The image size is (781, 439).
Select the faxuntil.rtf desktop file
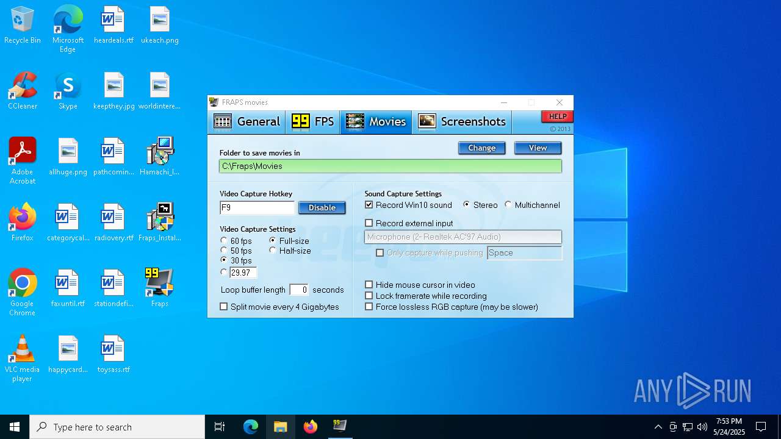point(68,289)
